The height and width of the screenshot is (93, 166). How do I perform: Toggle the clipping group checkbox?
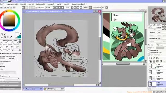pos(149,52)
